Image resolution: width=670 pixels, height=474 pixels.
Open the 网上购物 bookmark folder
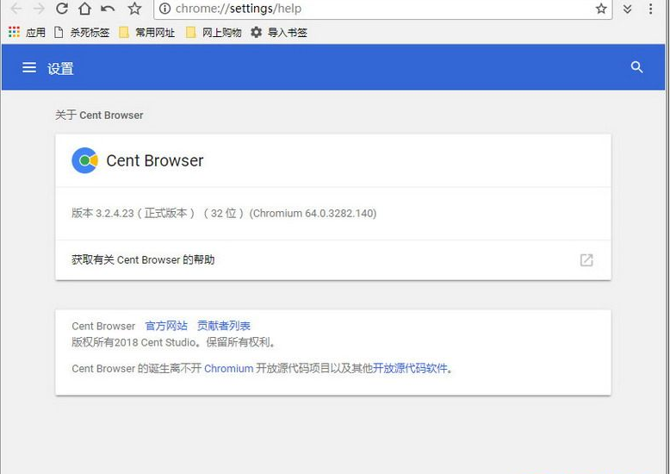click(214, 33)
